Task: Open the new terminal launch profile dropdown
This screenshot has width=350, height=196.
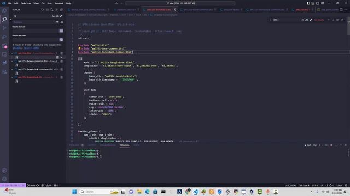Action: pos(322,145)
